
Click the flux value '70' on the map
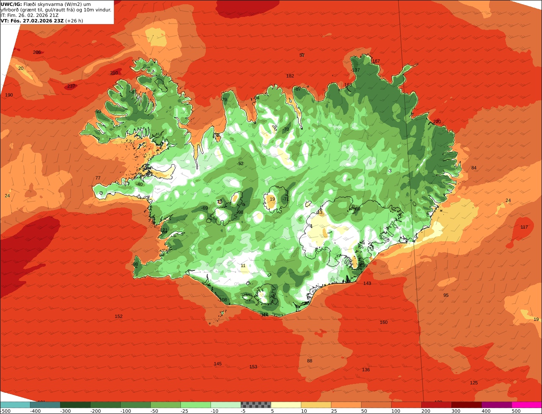[286, 129]
